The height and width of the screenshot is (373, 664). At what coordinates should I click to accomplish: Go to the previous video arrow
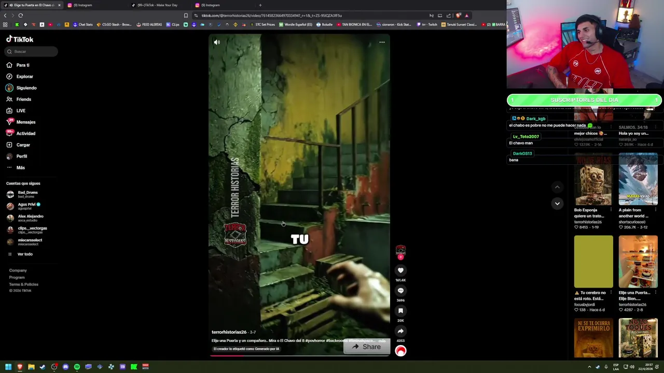point(557,187)
